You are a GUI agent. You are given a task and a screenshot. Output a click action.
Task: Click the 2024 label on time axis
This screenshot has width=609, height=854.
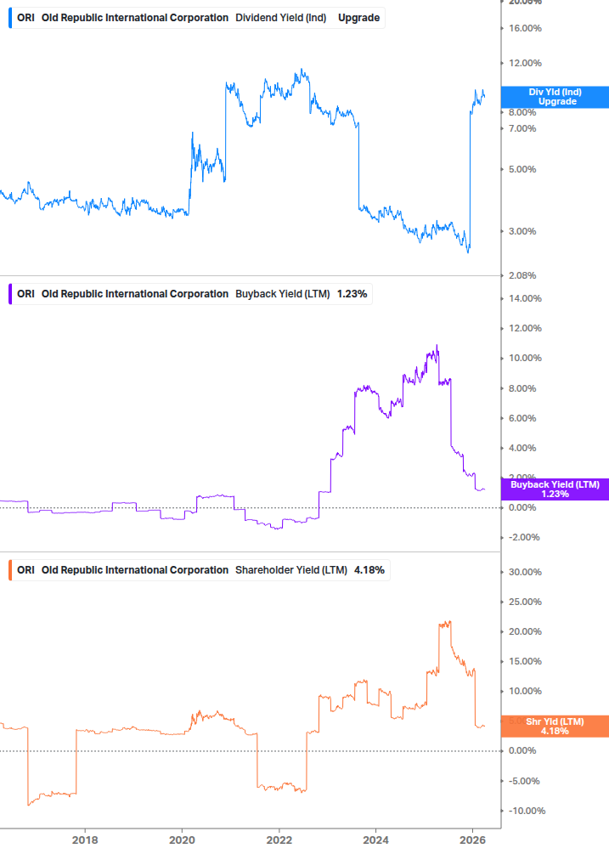pos(376,840)
